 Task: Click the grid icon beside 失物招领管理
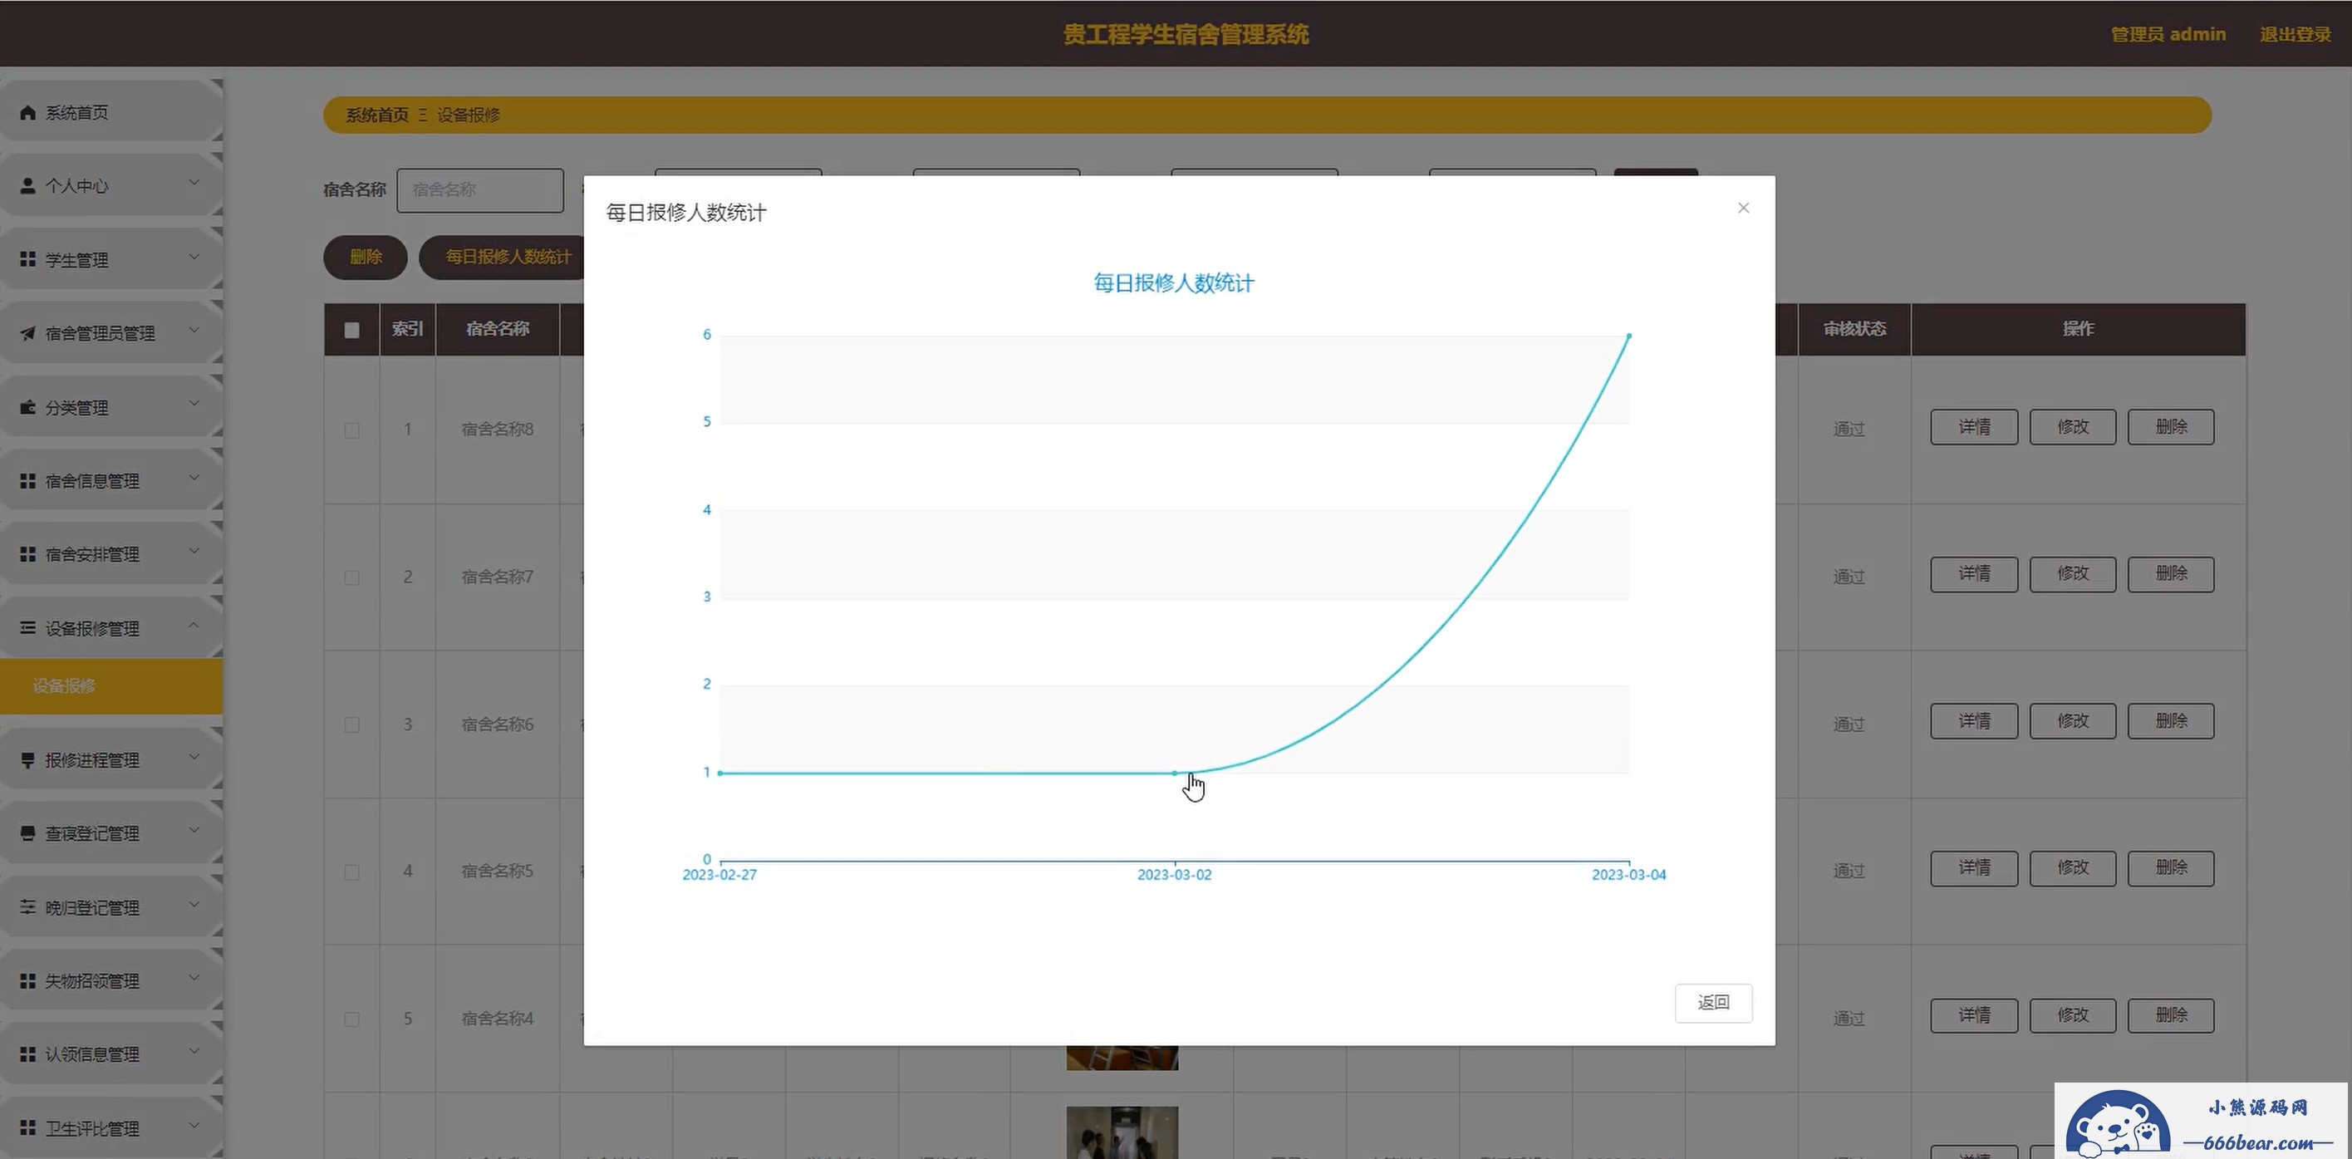(27, 980)
